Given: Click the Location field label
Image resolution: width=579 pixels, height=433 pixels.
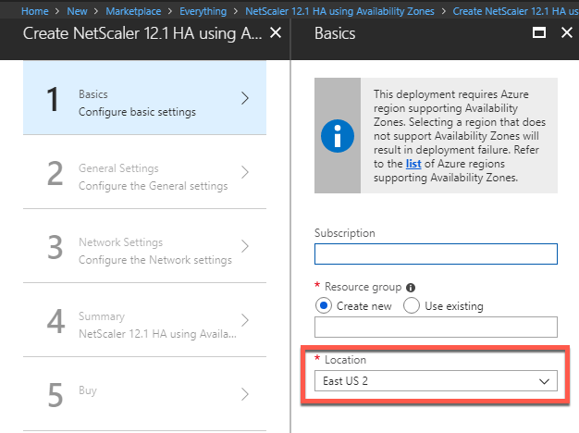Looking at the screenshot, I should click(x=345, y=360).
